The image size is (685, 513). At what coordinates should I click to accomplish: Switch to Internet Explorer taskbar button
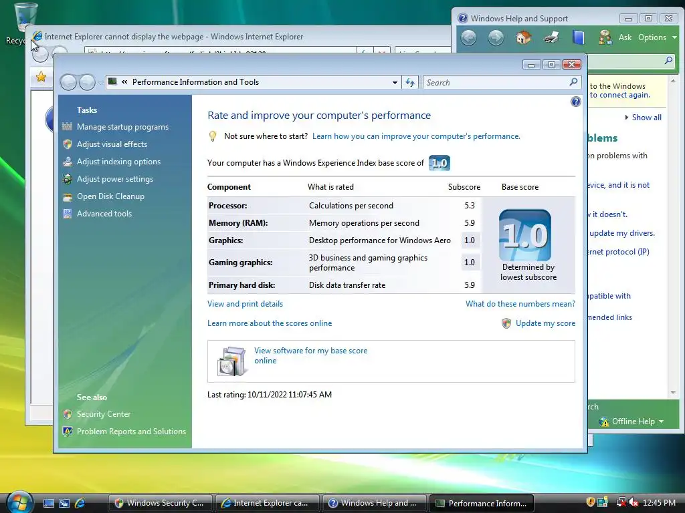[x=267, y=503]
